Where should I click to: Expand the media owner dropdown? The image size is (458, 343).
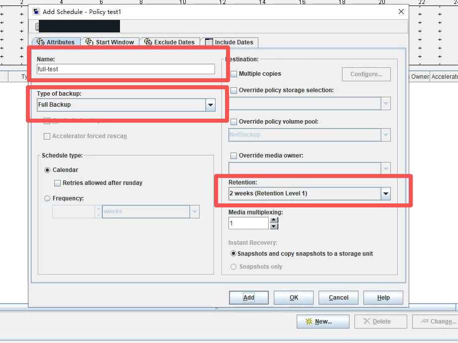click(386, 169)
